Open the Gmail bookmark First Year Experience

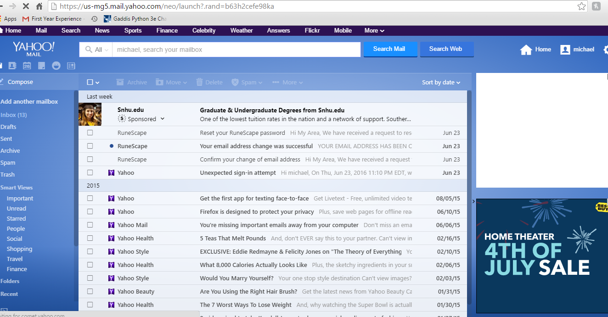(52, 19)
